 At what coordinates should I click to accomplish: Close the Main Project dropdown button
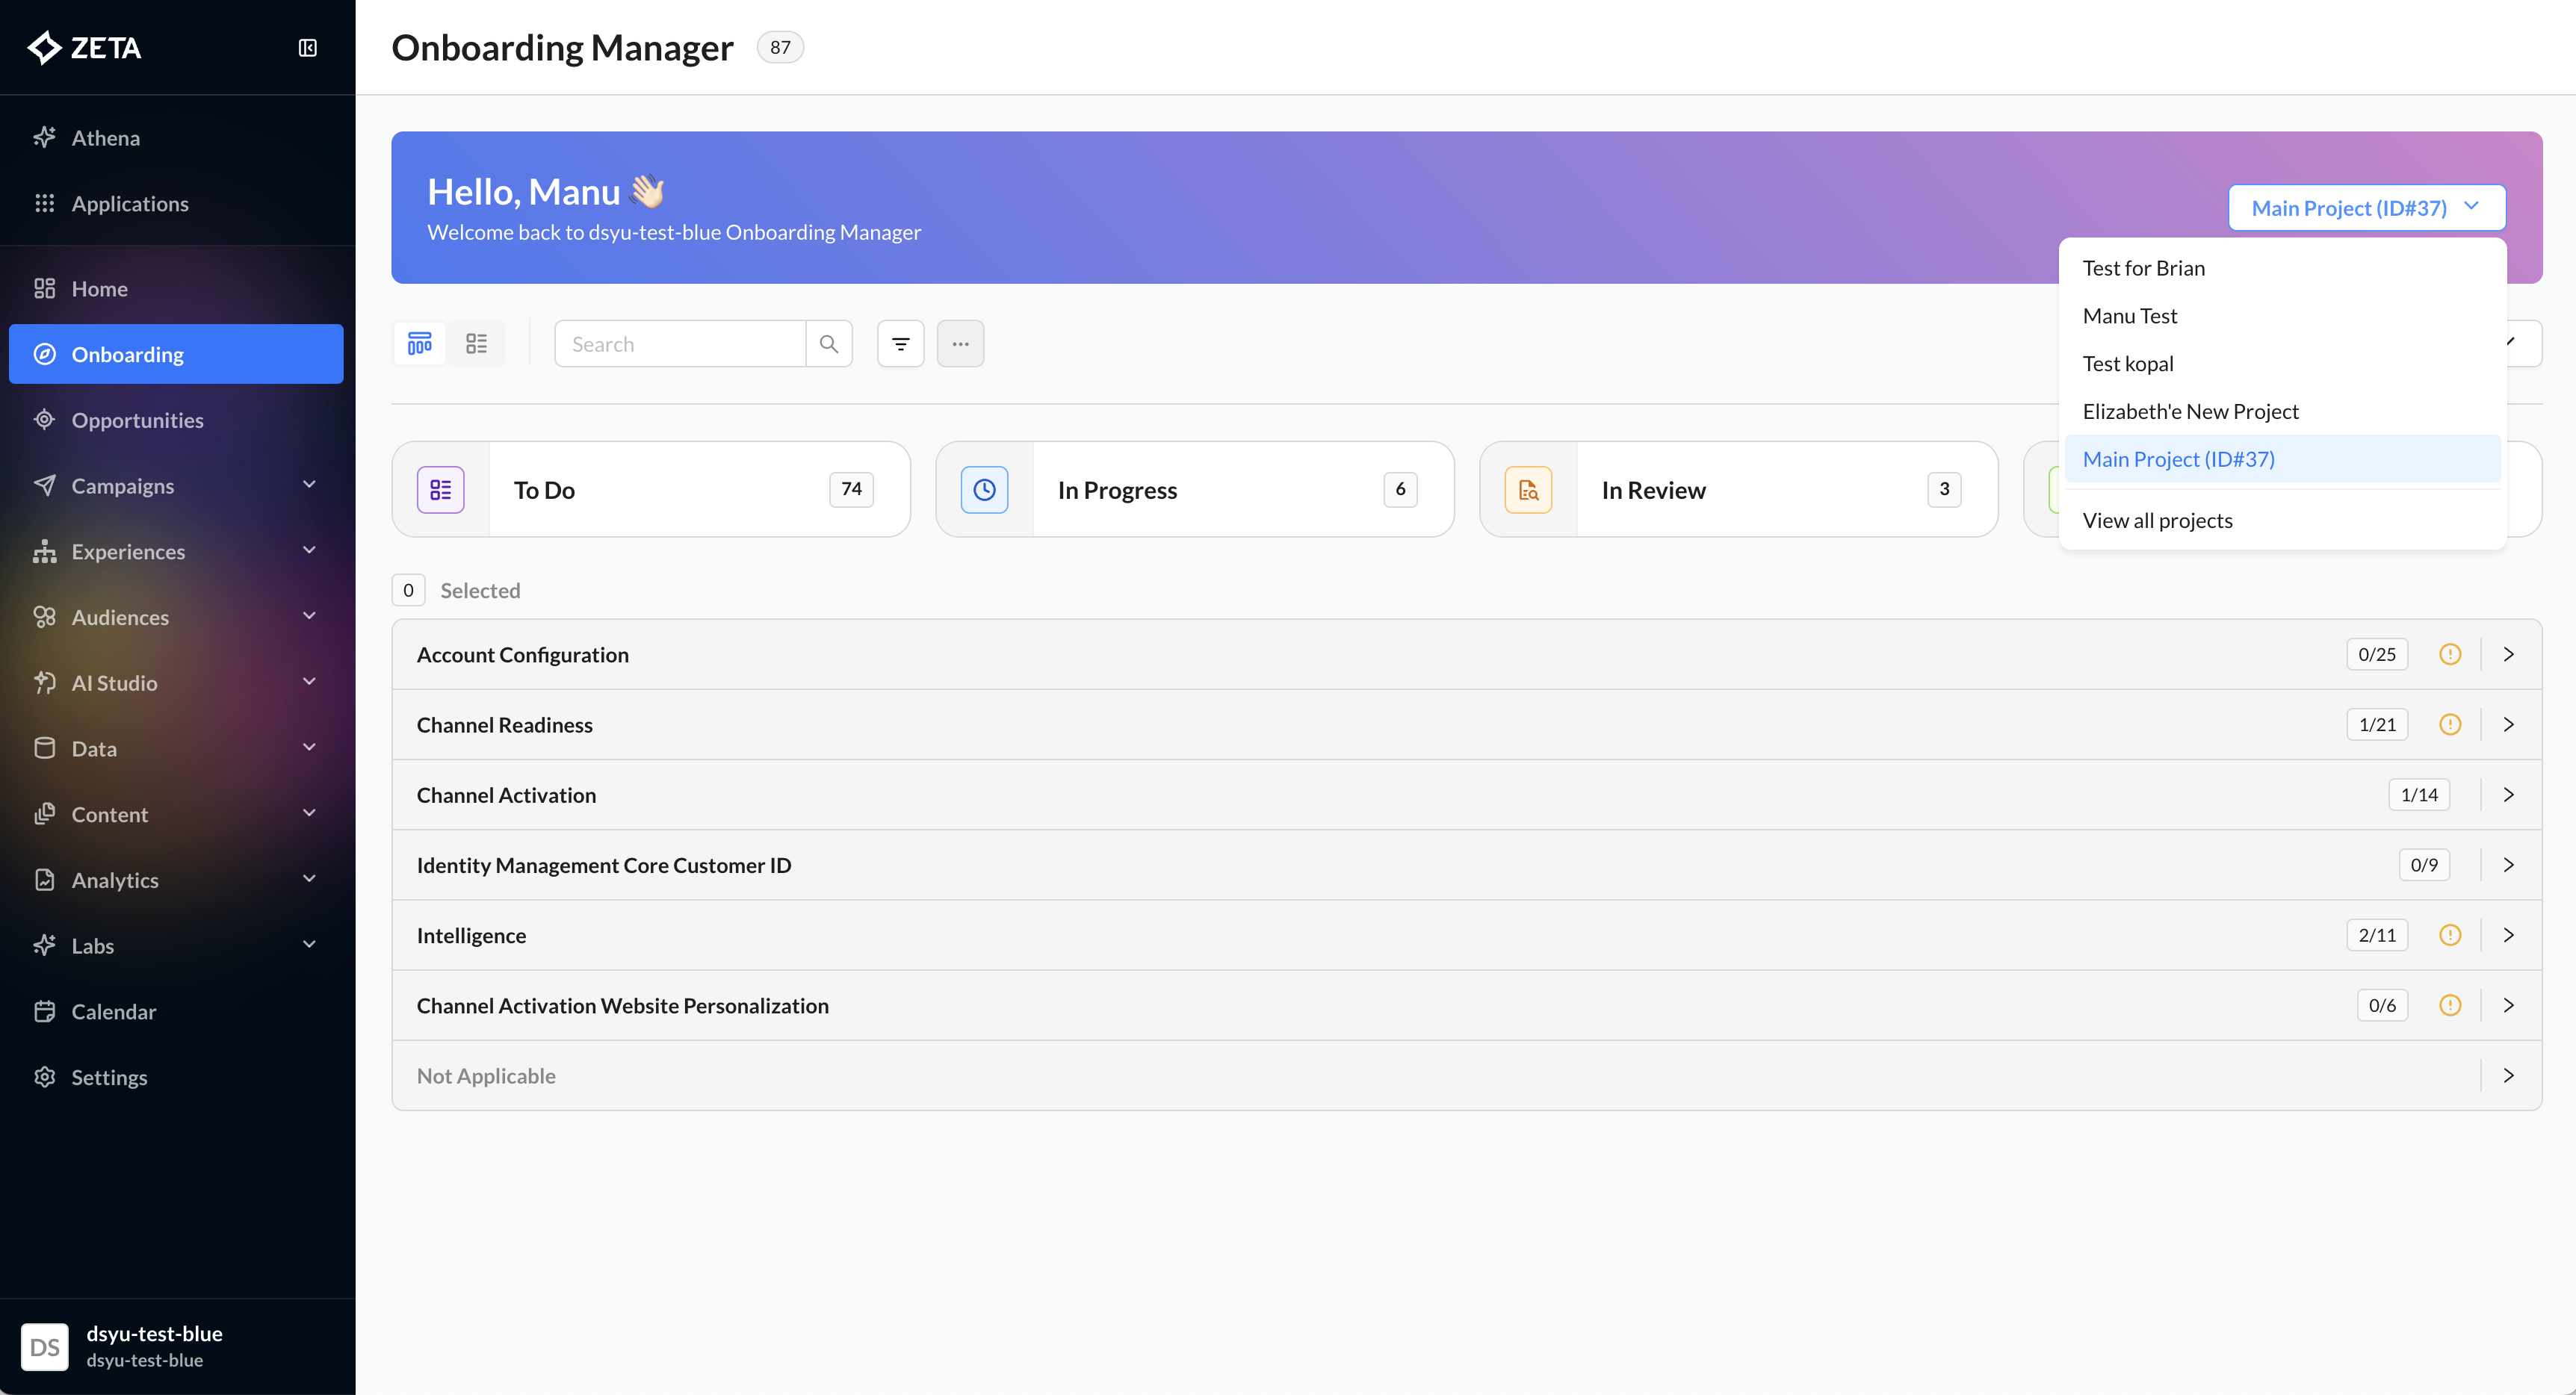click(2366, 208)
